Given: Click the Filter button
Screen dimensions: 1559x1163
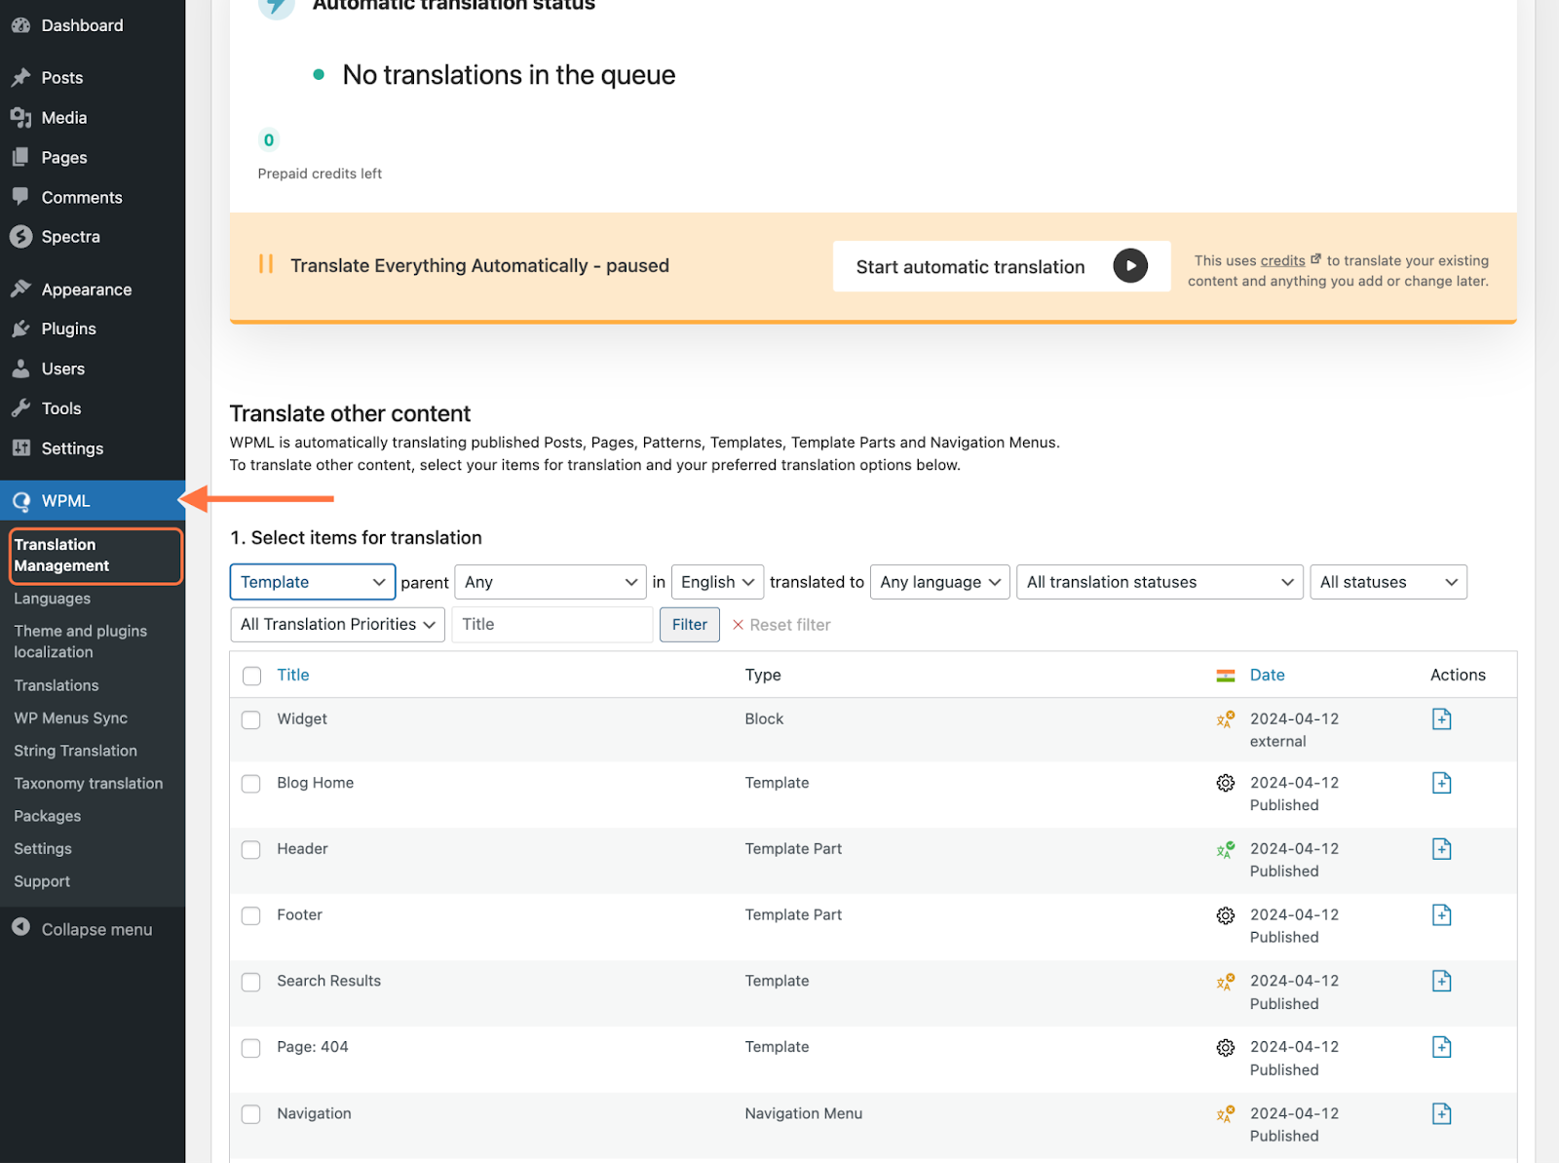Looking at the screenshot, I should [x=689, y=624].
